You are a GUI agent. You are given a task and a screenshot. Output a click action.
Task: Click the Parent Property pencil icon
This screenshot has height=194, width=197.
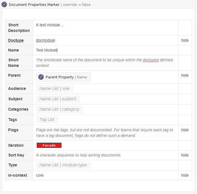(41, 77)
